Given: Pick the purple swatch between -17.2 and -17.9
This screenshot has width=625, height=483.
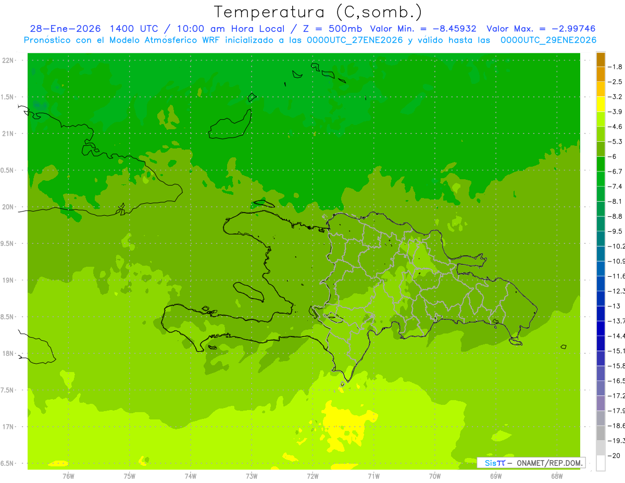Looking at the screenshot, I should coord(601,403).
